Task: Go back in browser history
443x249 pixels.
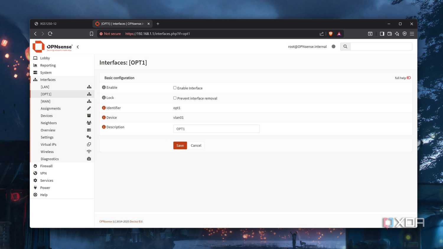Action: click(35, 34)
